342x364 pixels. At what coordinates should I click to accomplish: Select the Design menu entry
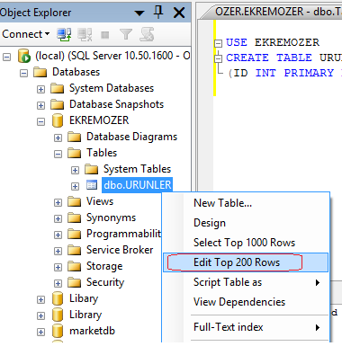210,223
